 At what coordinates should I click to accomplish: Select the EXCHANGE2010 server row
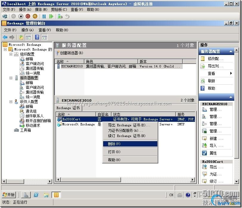(120, 66)
